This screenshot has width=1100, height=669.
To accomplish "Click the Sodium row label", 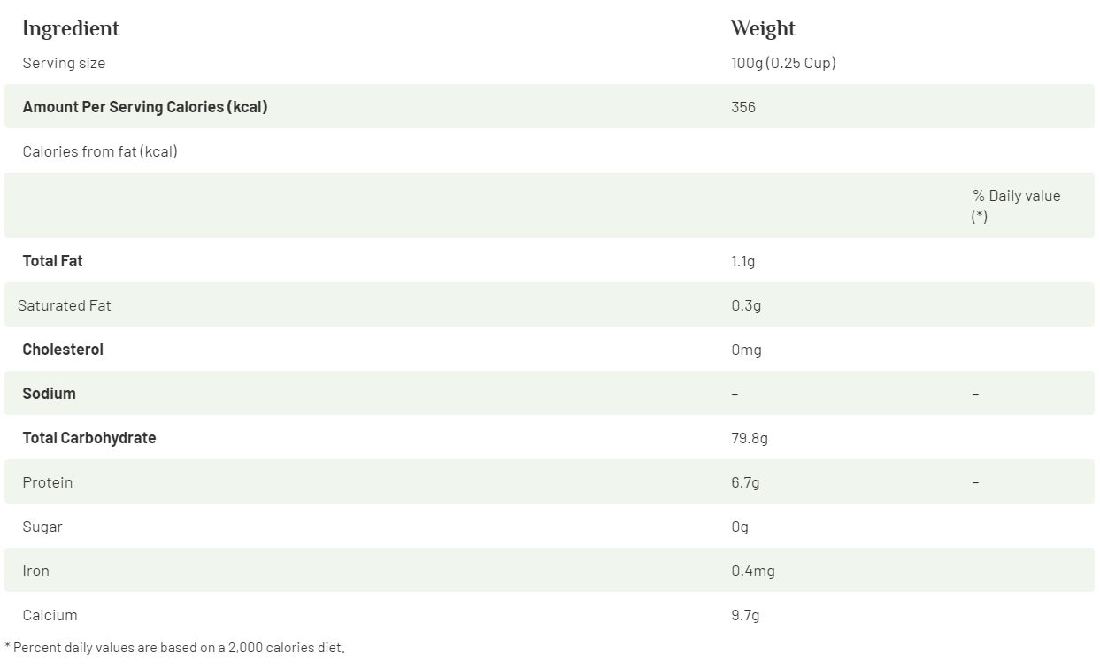I will 50,394.
